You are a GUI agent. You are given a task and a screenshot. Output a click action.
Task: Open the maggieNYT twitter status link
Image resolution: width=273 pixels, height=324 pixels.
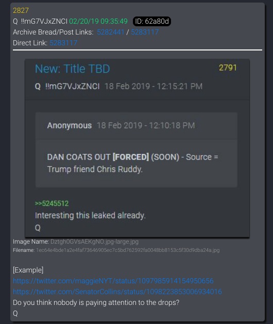click(113, 281)
